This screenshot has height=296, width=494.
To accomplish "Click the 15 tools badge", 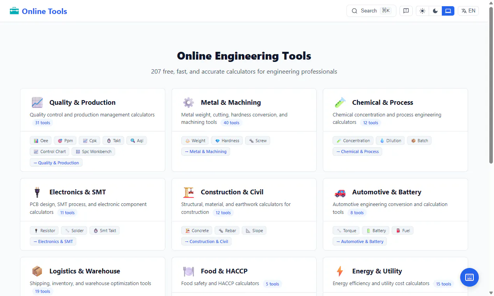I will 443,284.
